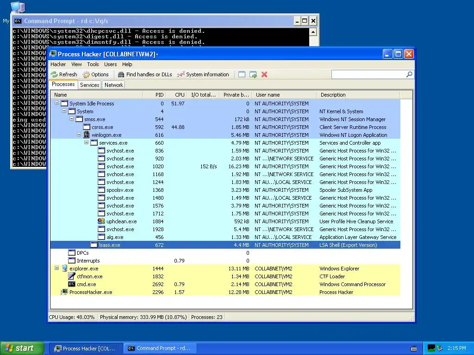This screenshot has height=355, width=474.
Task: Open the View menu
Action: [x=76, y=64]
